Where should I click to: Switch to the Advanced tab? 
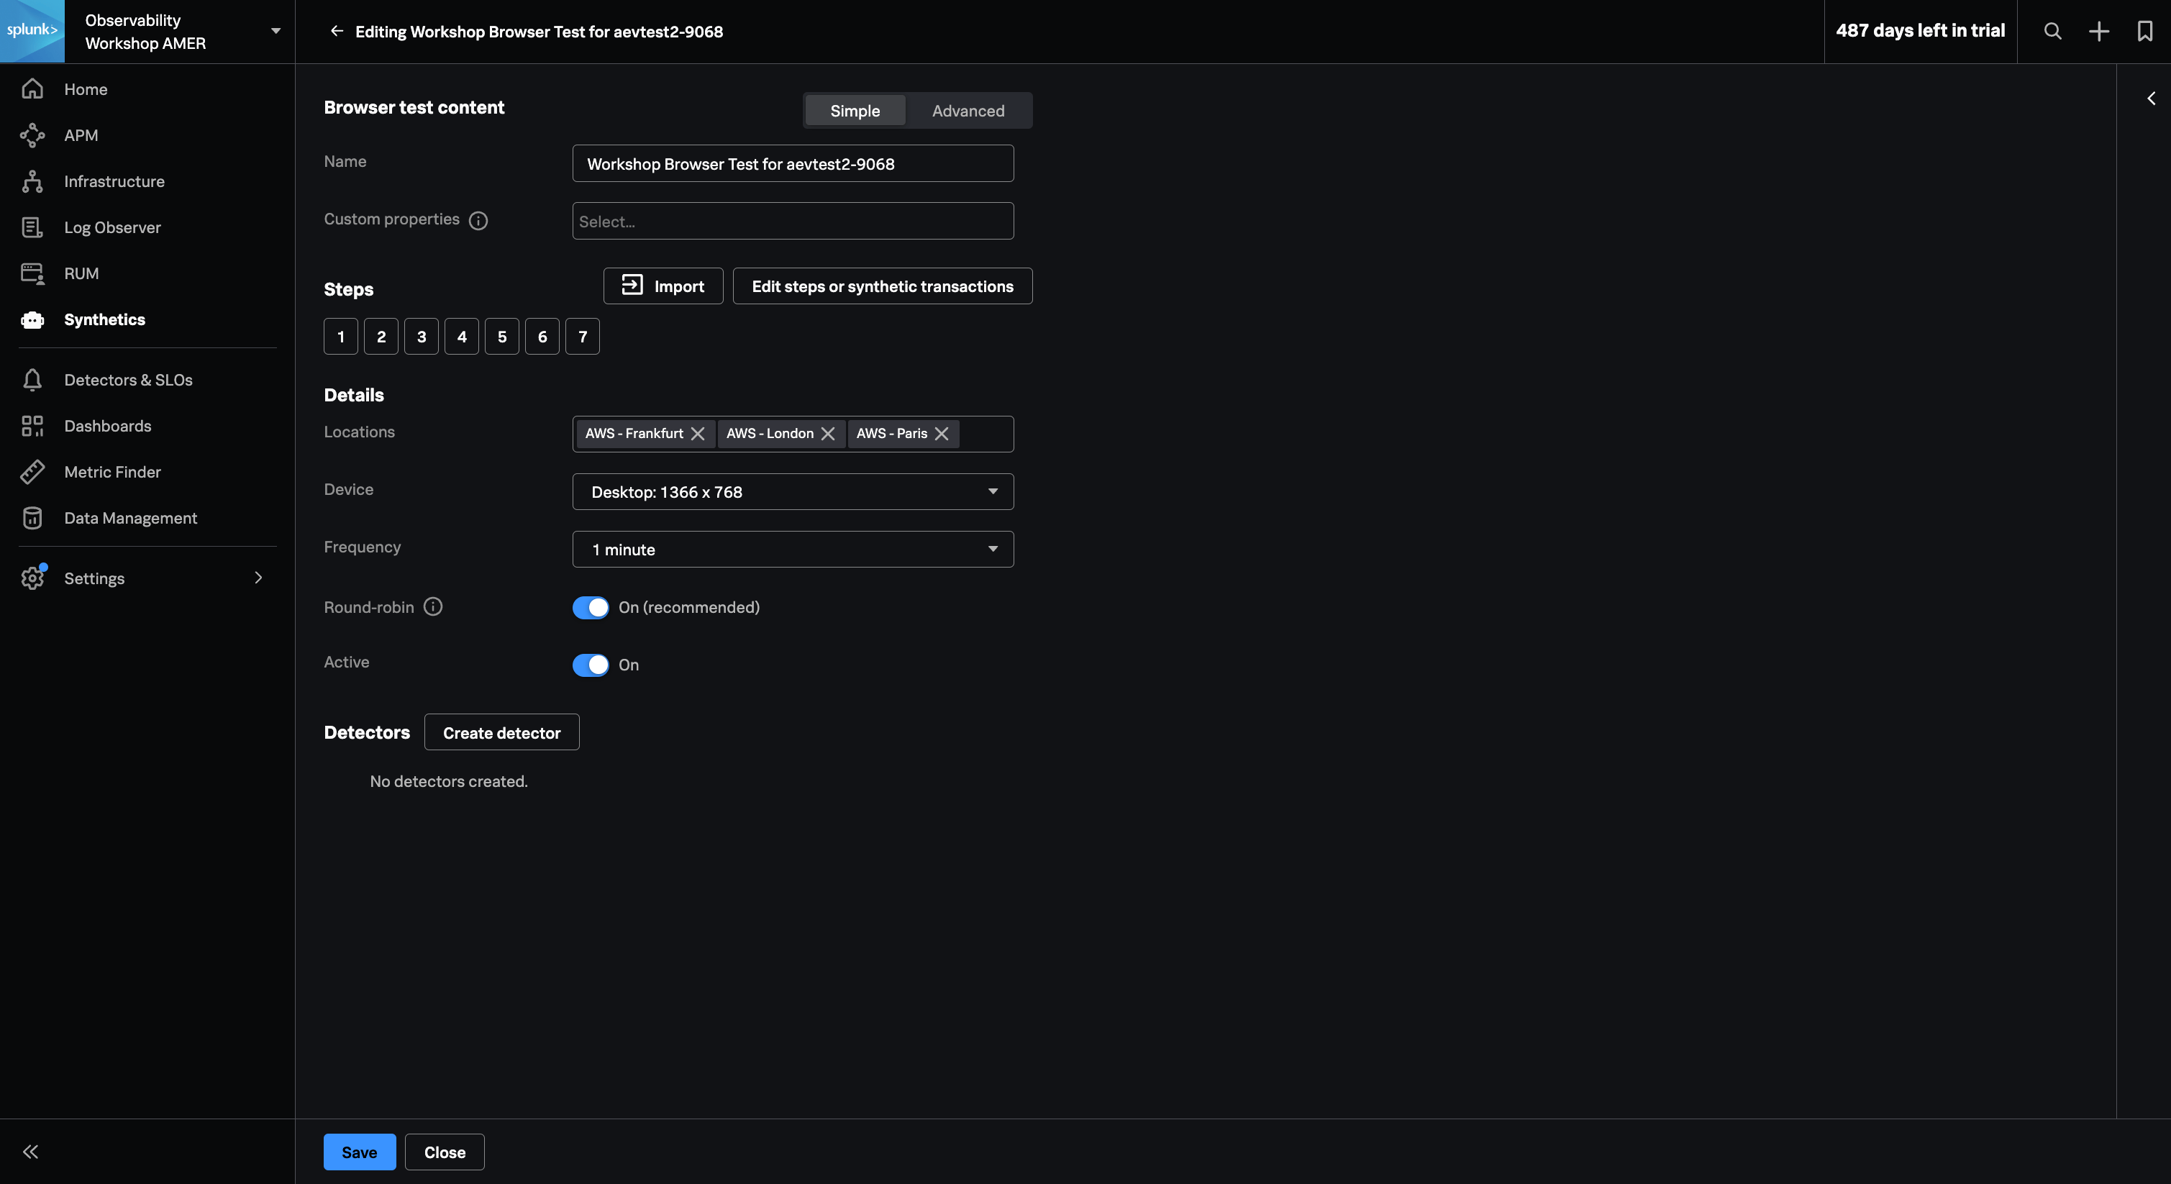[x=968, y=110]
